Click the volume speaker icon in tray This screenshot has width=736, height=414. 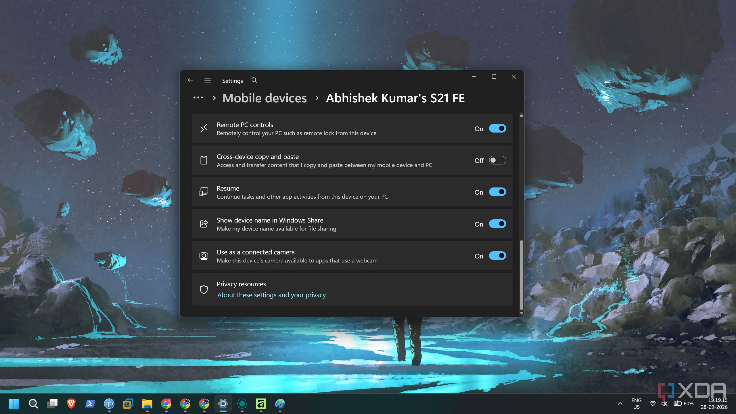(664, 404)
